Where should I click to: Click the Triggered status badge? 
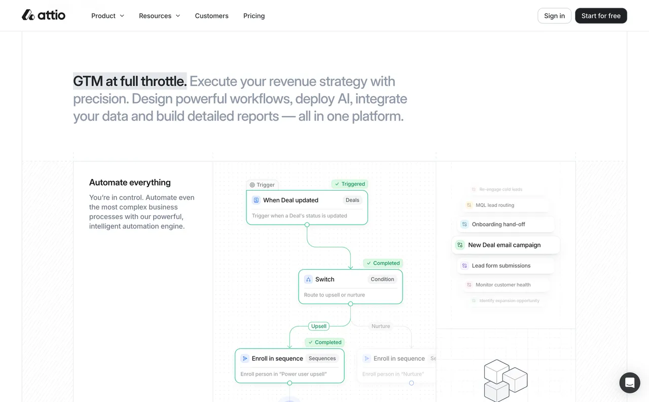coord(350,184)
